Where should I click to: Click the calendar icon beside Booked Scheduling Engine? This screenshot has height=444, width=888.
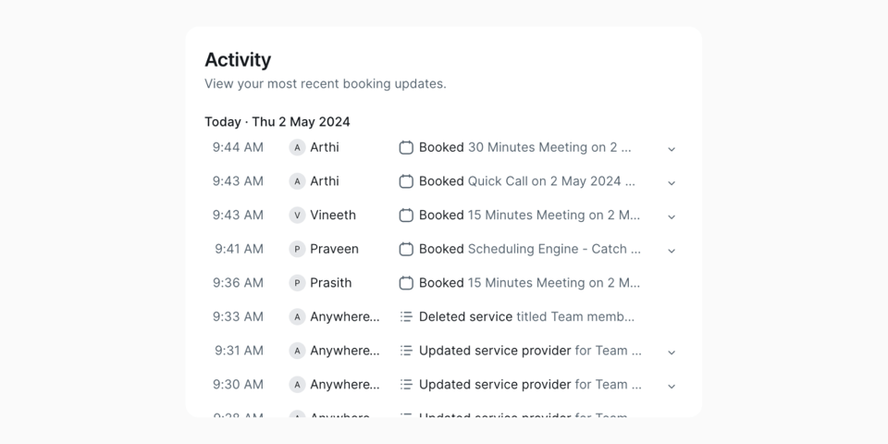(406, 249)
